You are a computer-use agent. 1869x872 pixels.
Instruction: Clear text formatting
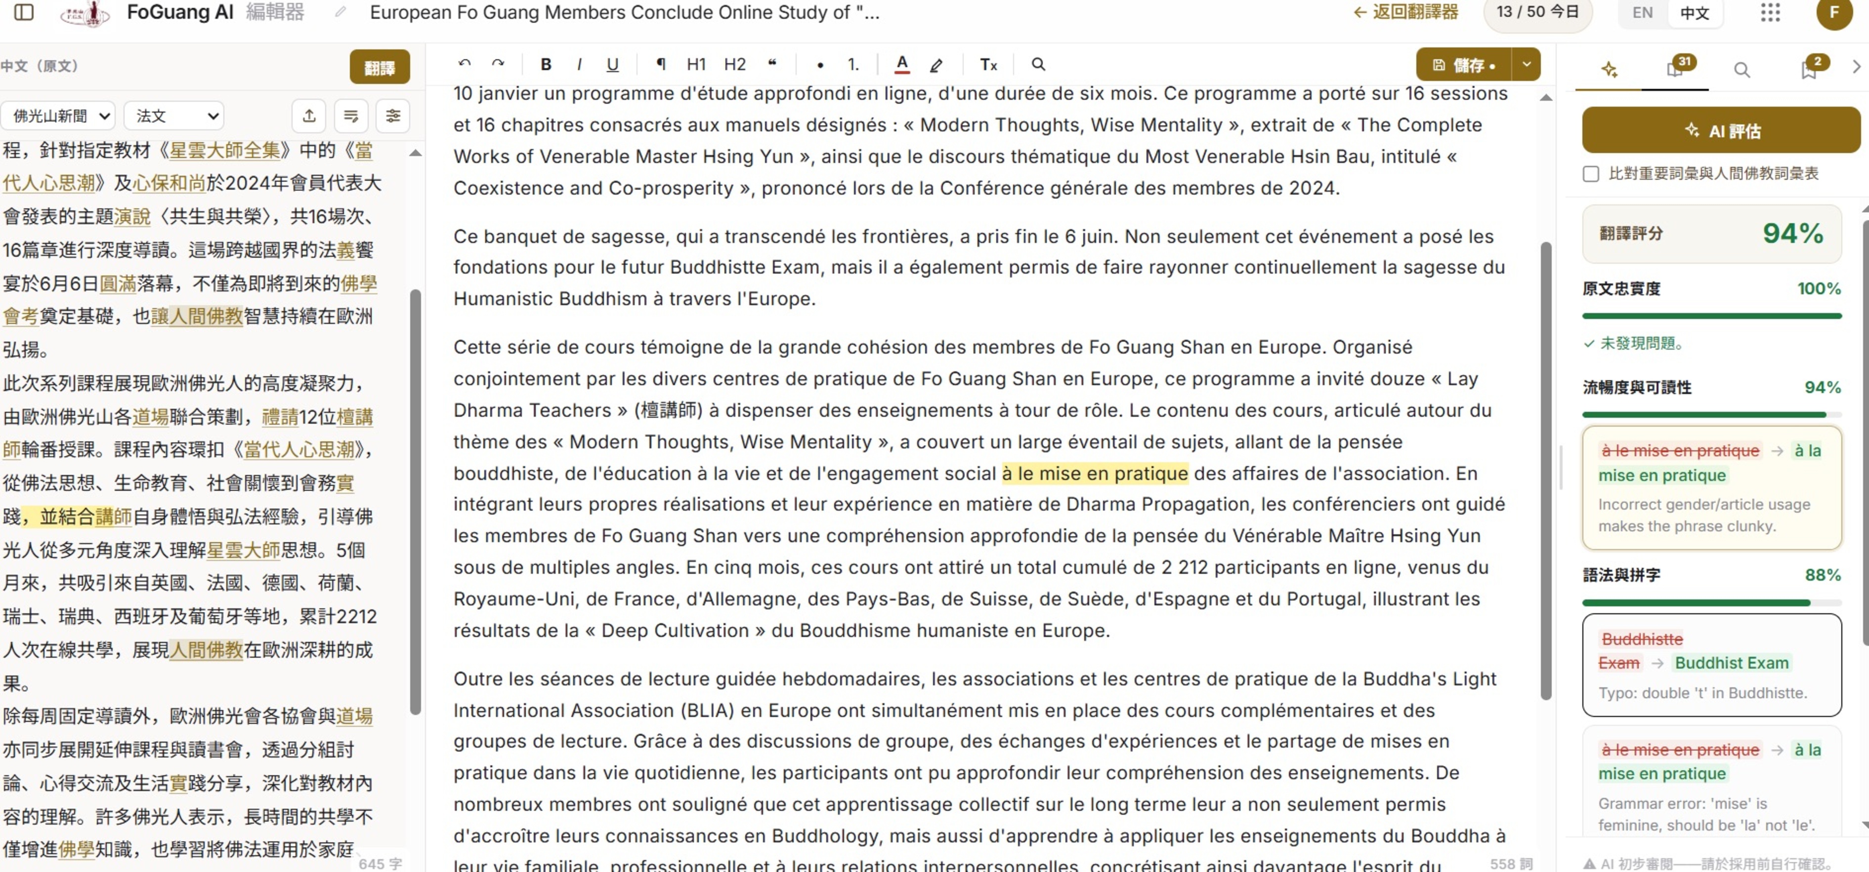[988, 64]
